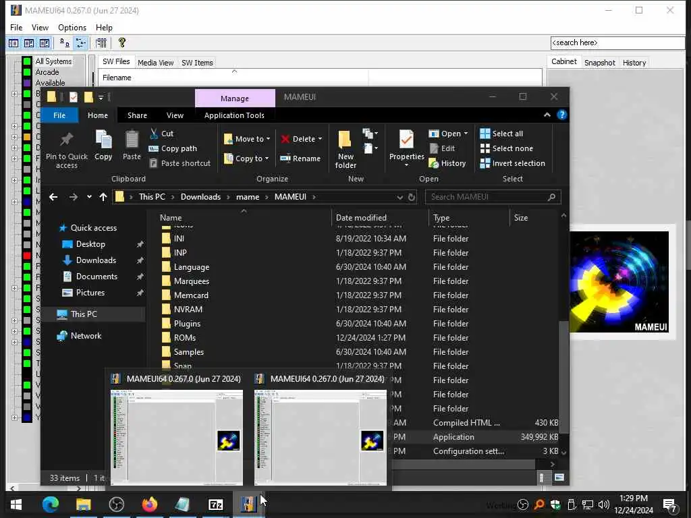Open the Open button dropdown arrow
691x518 pixels.
466,134
